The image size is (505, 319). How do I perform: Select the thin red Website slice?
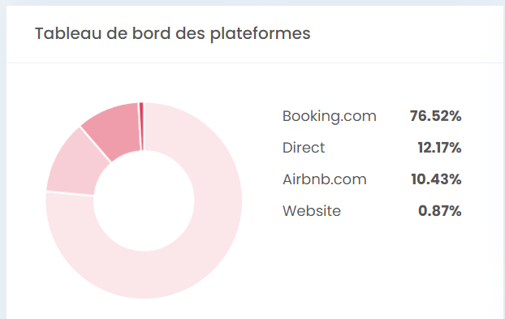click(x=141, y=126)
